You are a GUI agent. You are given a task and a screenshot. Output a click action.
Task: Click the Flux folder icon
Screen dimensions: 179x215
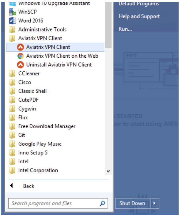click(x=12, y=118)
